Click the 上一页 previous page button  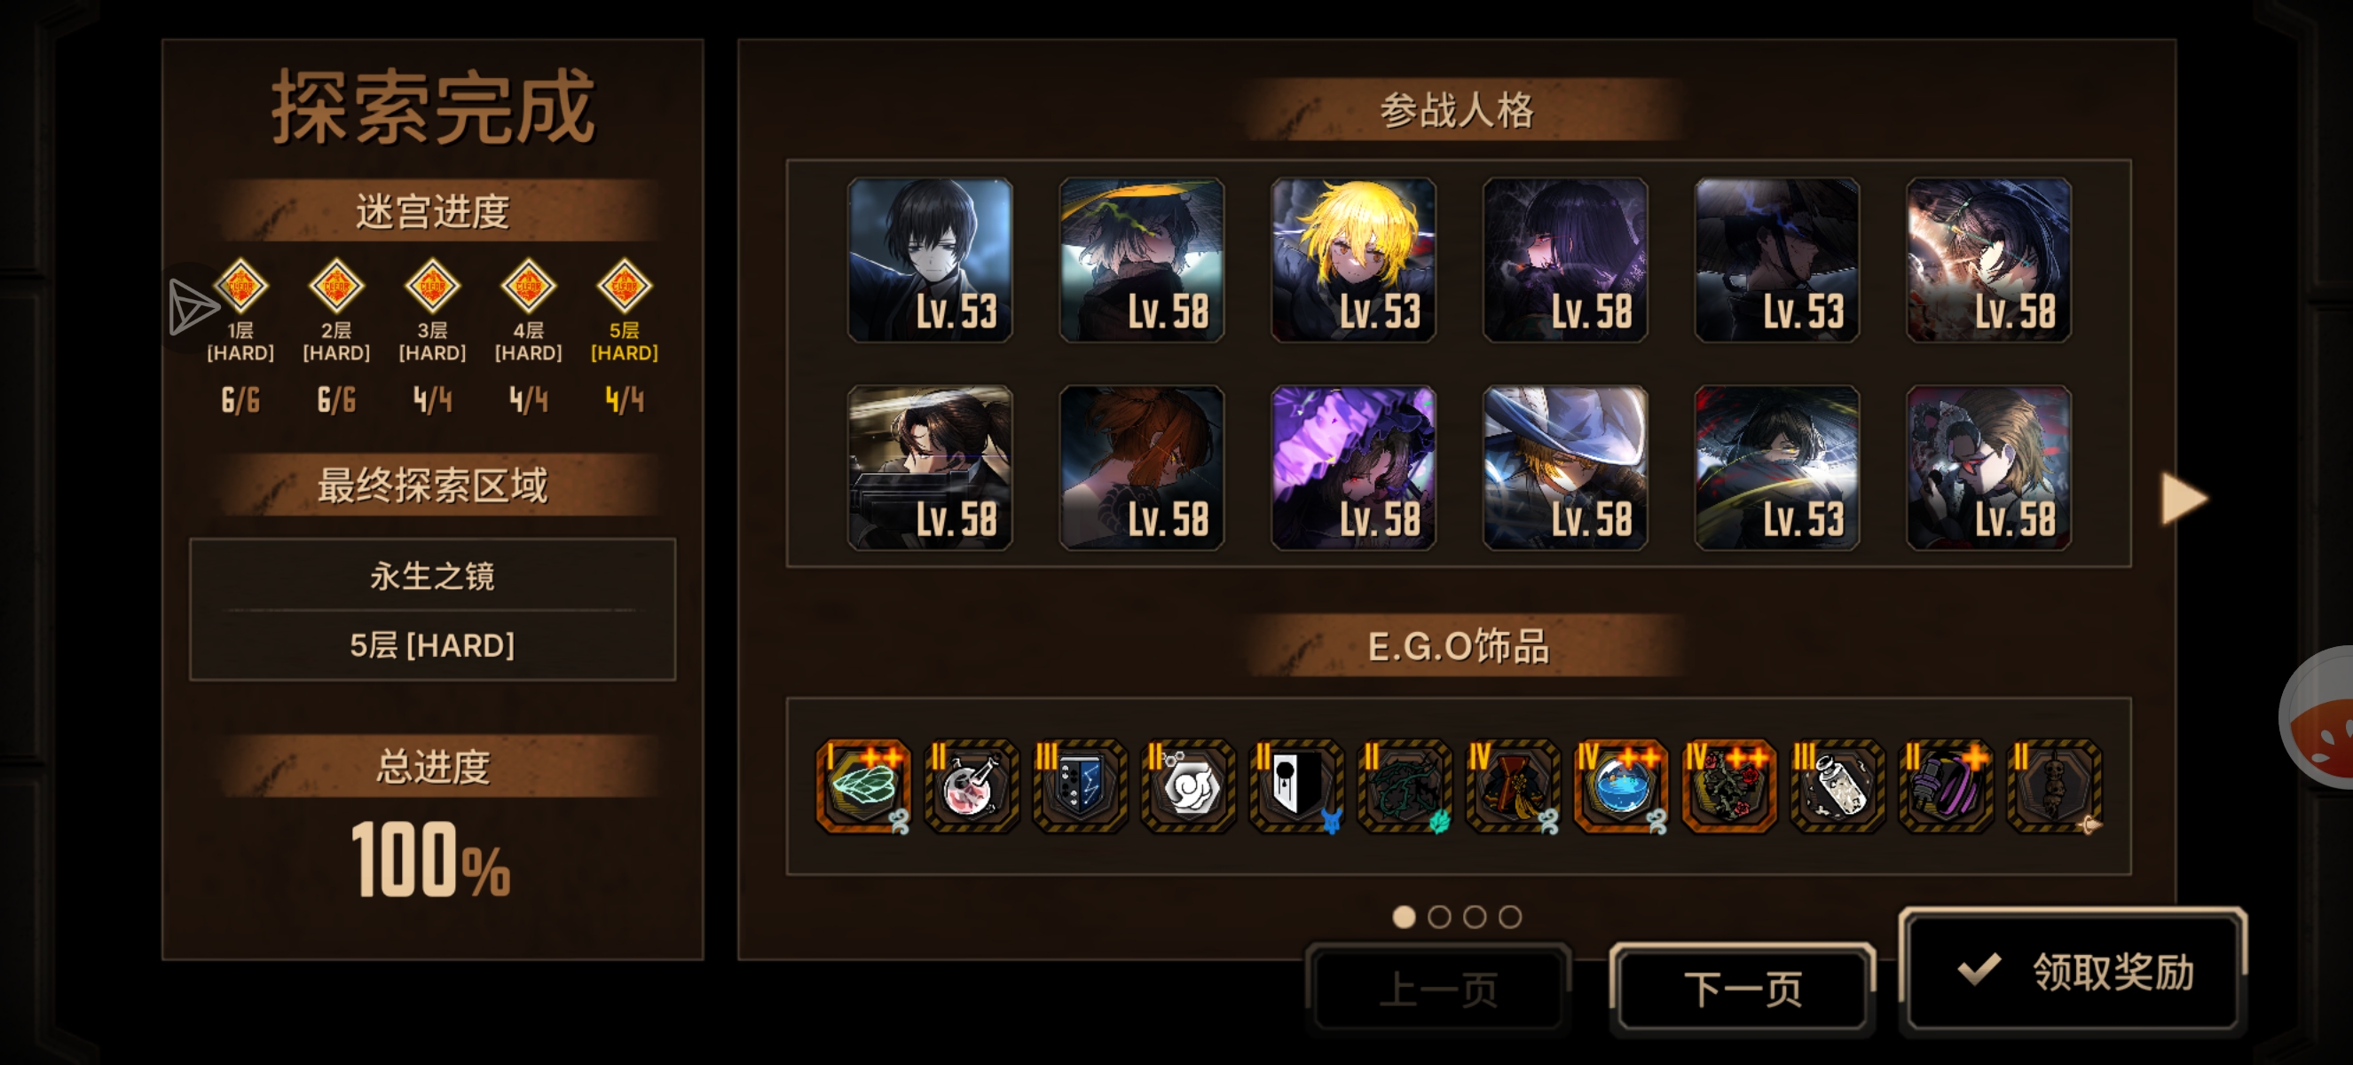(x=1437, y=990)
